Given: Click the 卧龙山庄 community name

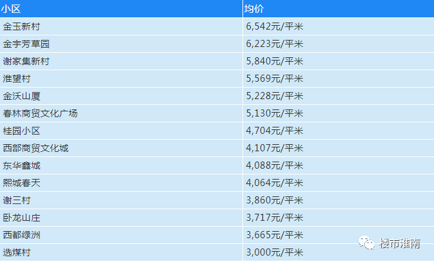Looking at the screenshot, I should tap(21, 218).
